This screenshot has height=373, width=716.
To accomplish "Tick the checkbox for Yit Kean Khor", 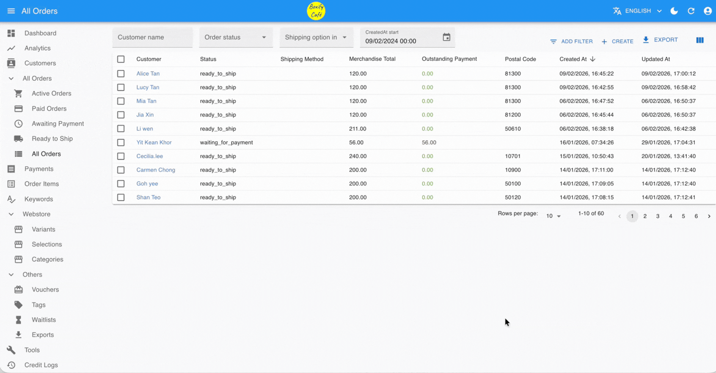I will [121, 143].
